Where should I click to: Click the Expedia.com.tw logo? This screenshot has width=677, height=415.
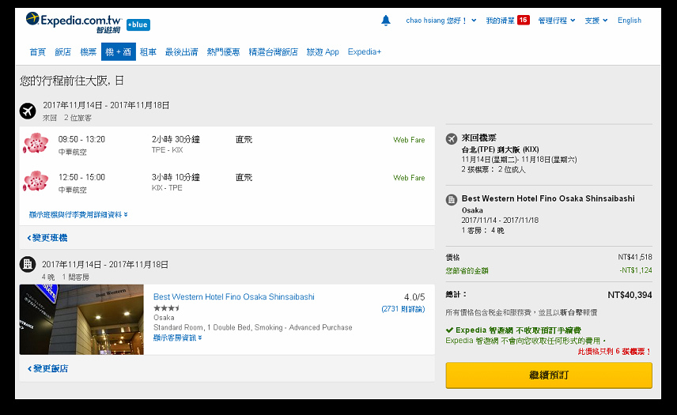click(74, 22)
